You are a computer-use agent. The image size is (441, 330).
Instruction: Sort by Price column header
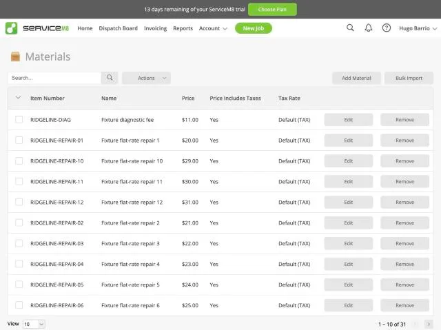point(188,98)
